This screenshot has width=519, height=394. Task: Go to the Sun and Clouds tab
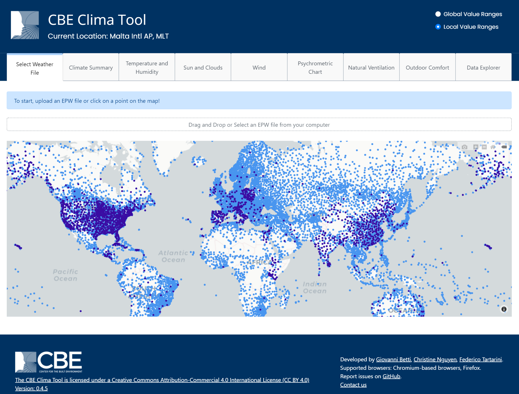[x=203, y=68]
